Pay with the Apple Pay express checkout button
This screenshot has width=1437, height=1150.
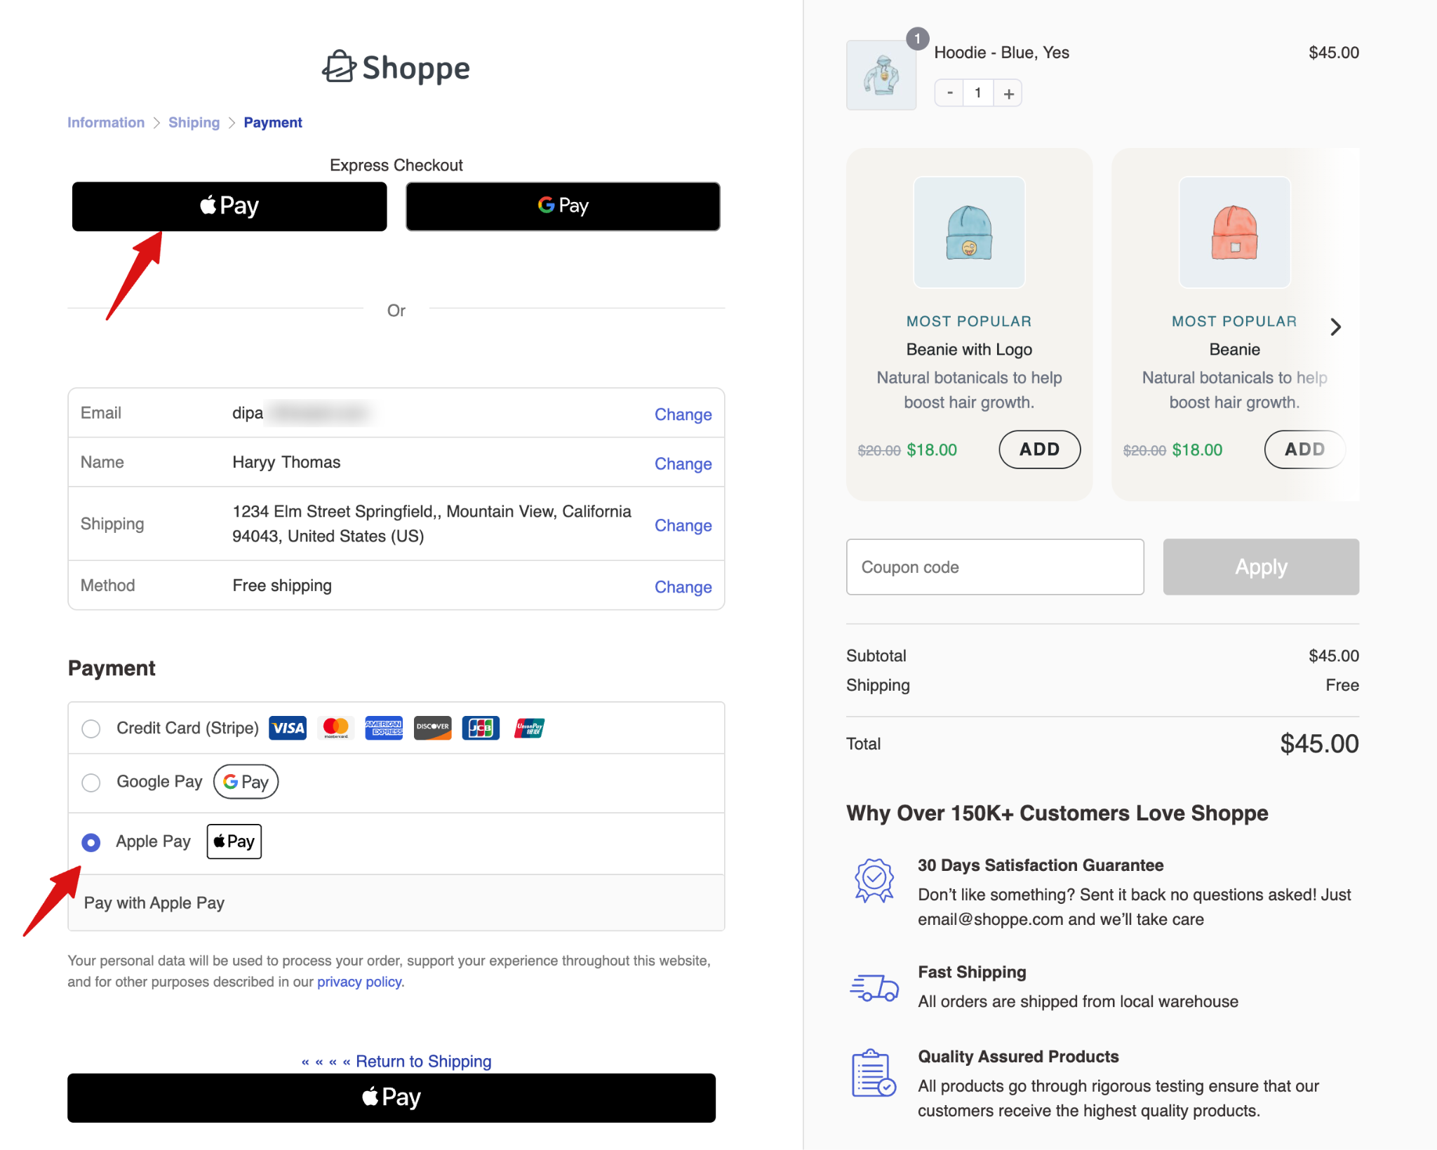[x=229, y=206]
